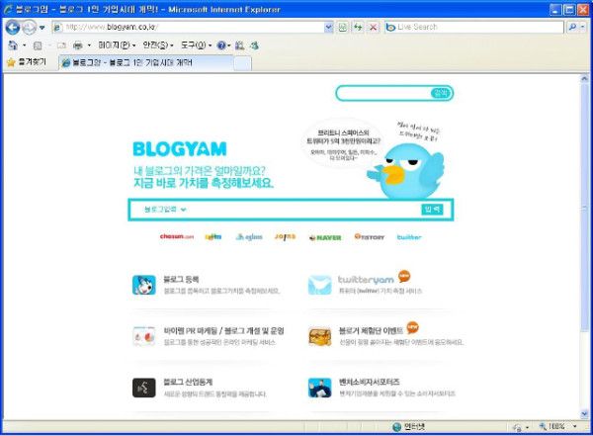
Task: Expand the zoom level dropdown arrow
Action: pos(575,426)
